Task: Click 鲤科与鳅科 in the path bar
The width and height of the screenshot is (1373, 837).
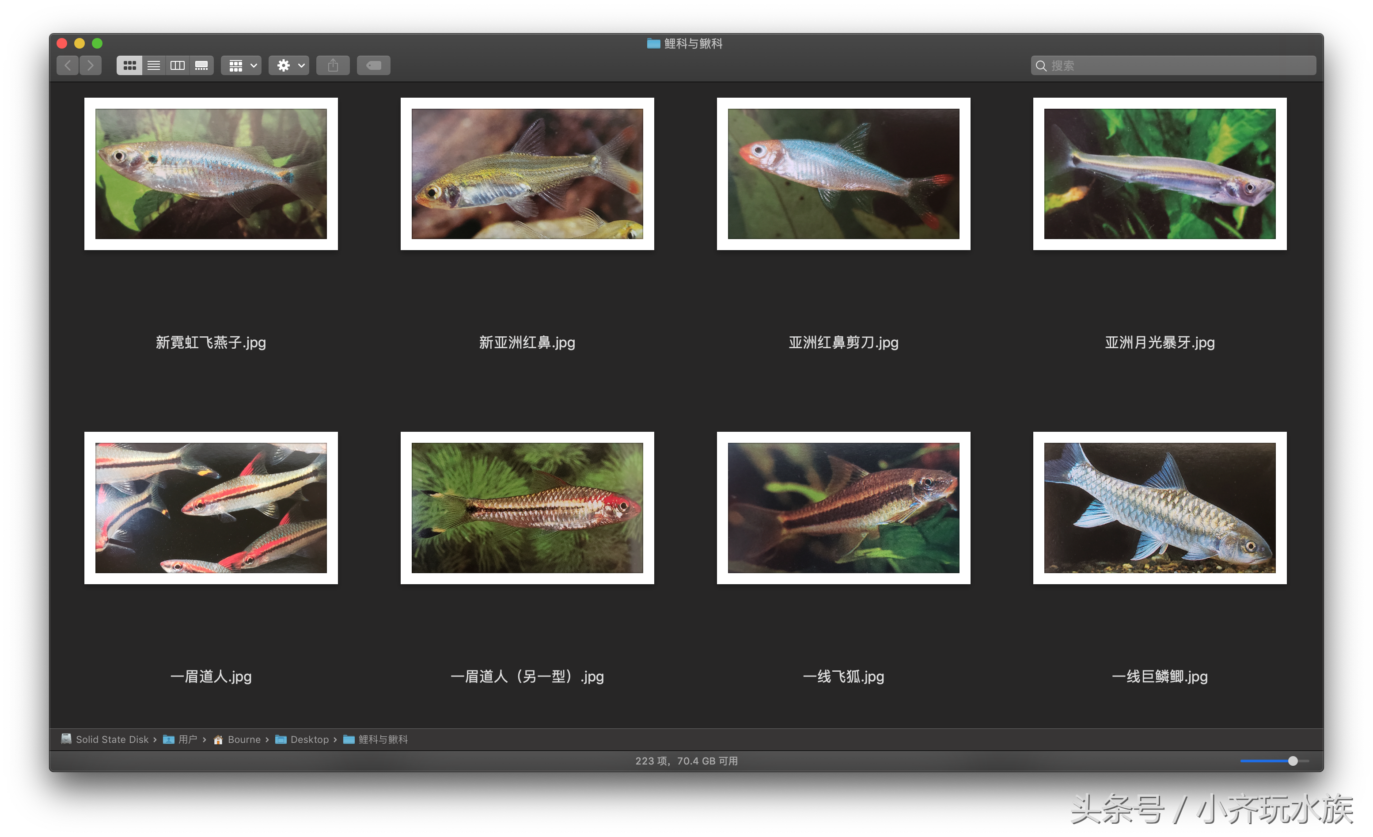Action: [375, 739]
